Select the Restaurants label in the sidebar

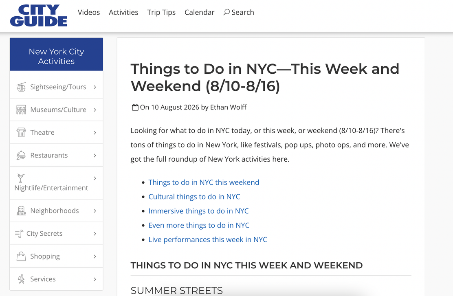(49, 156)
